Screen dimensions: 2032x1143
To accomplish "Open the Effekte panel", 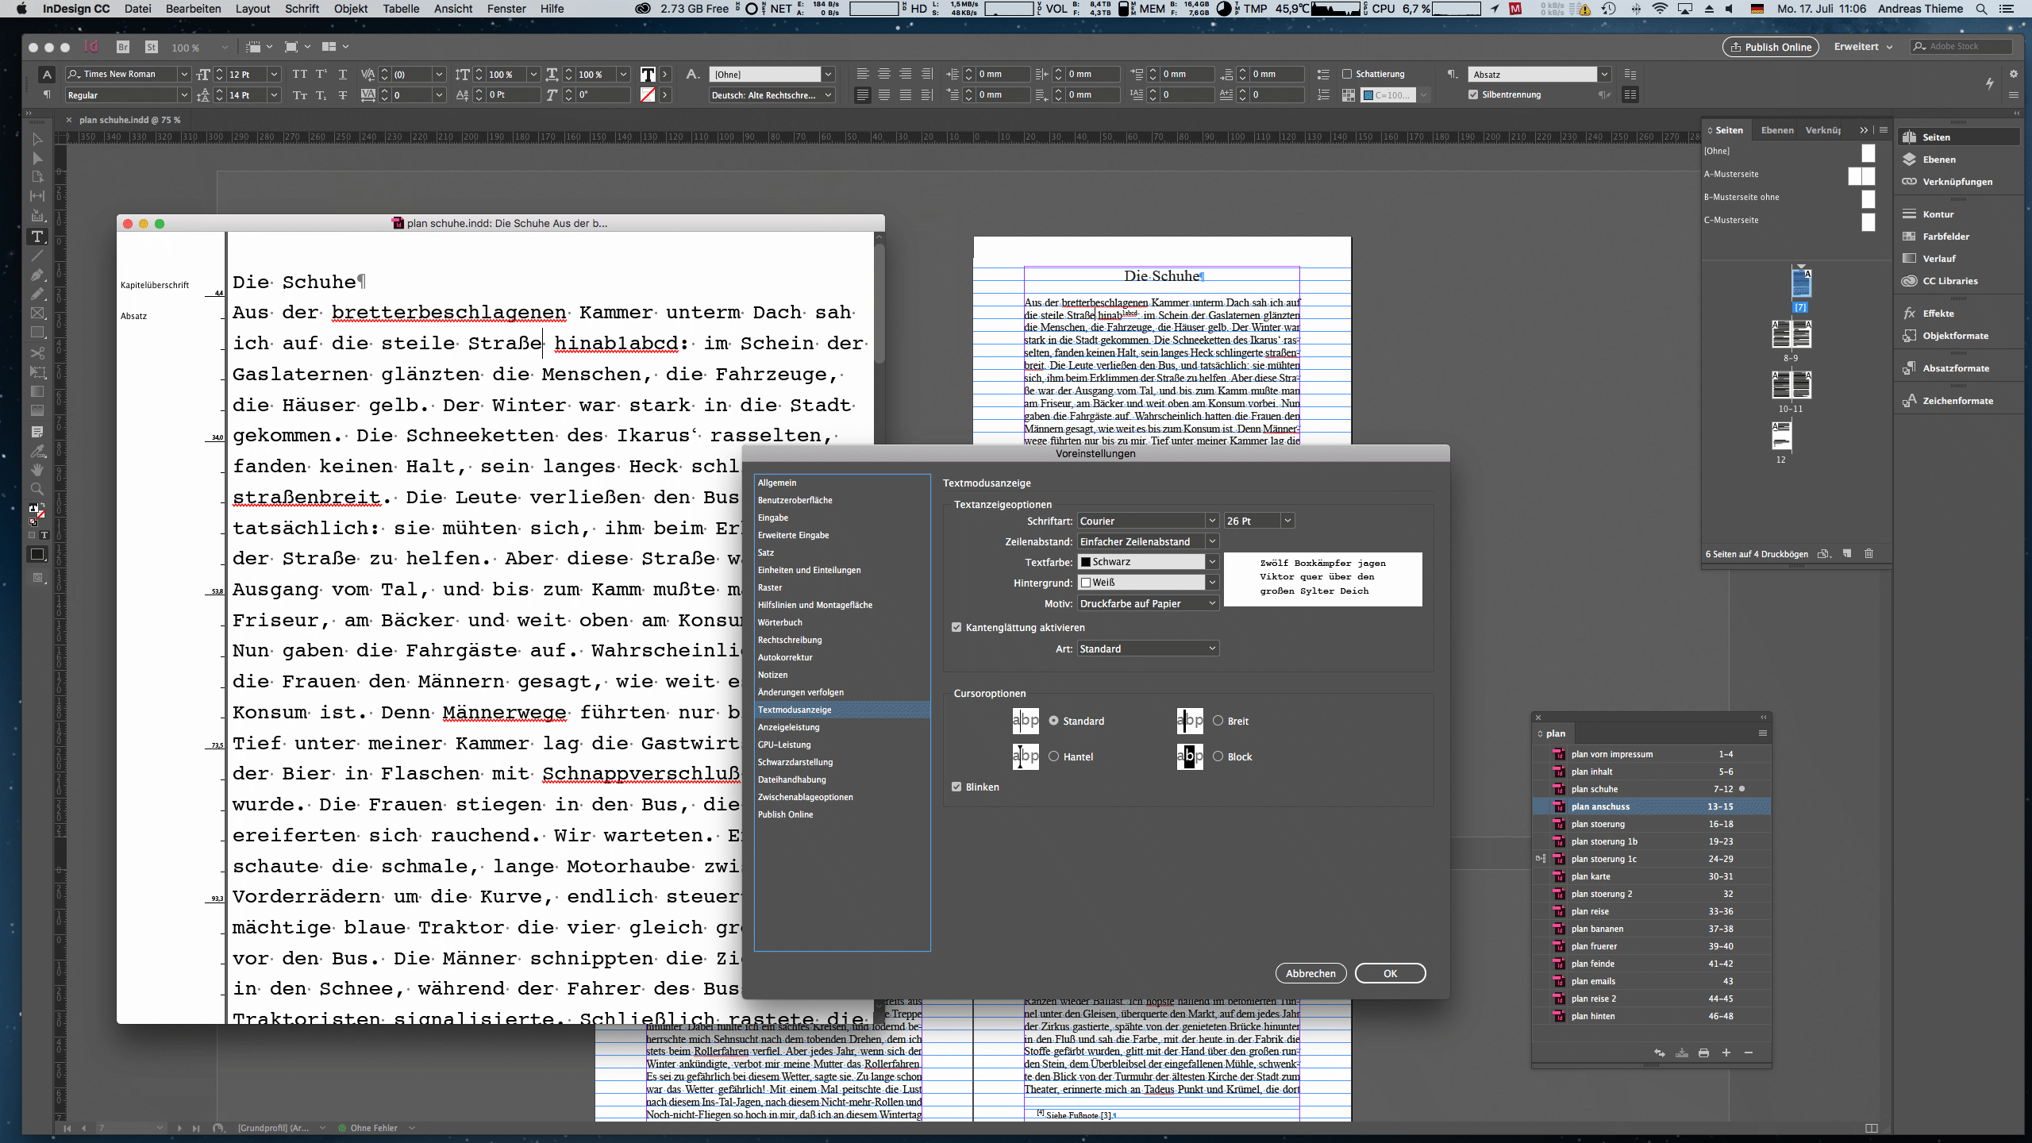I will [x=1938, y=314].
